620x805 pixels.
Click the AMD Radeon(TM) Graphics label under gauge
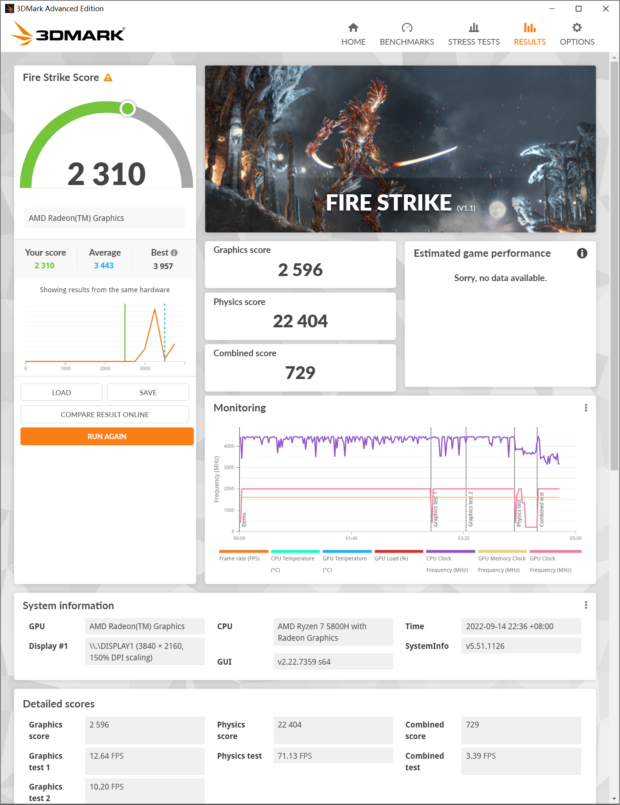tap(105, 218)
